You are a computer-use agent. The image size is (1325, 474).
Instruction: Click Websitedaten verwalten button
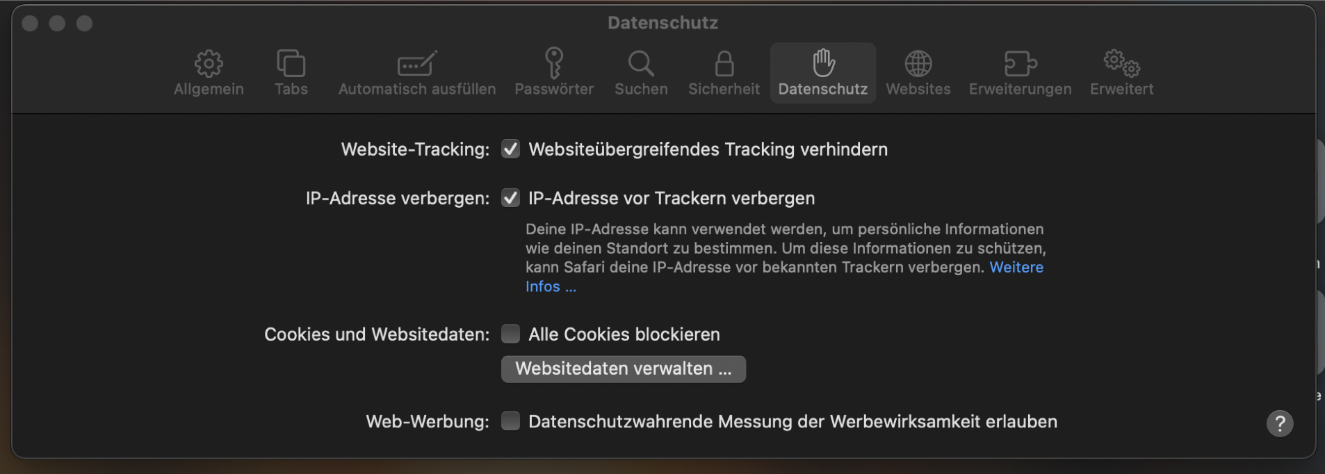(x=624, y=369)
